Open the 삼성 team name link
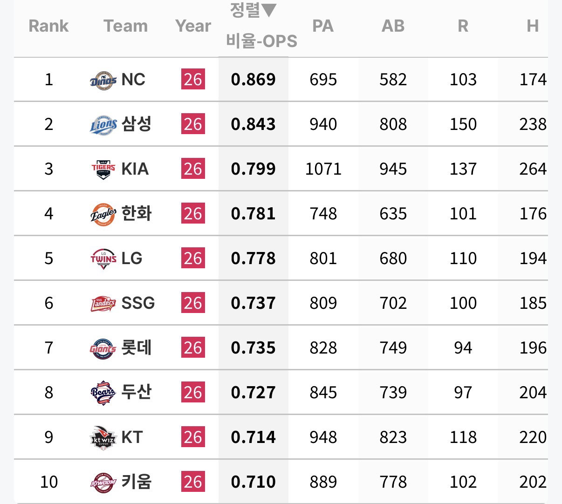The width and height of the screenshot is (562, 504). pos(136,124)
